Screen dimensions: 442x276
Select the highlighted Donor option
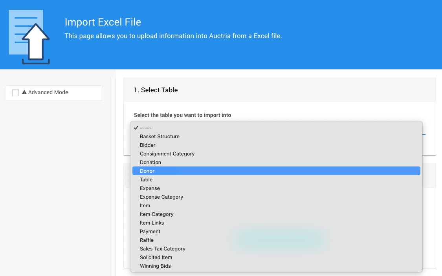[x=147, y=171]
